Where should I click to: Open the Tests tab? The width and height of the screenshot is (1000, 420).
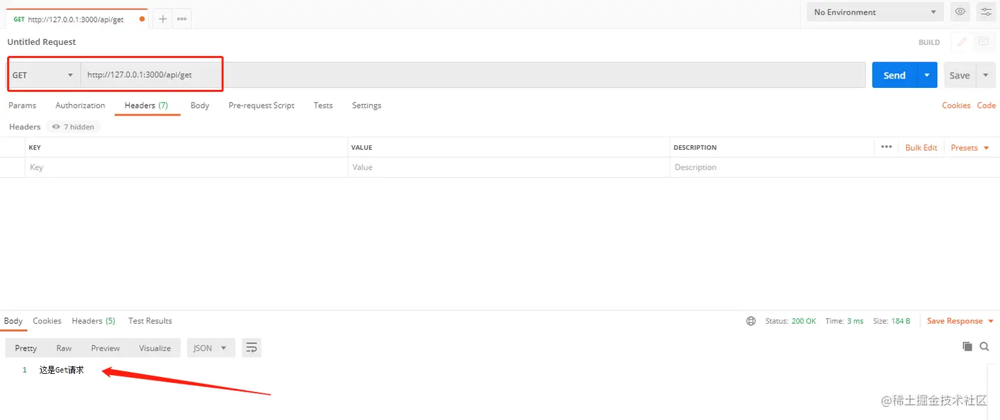[x=323, y=106]
